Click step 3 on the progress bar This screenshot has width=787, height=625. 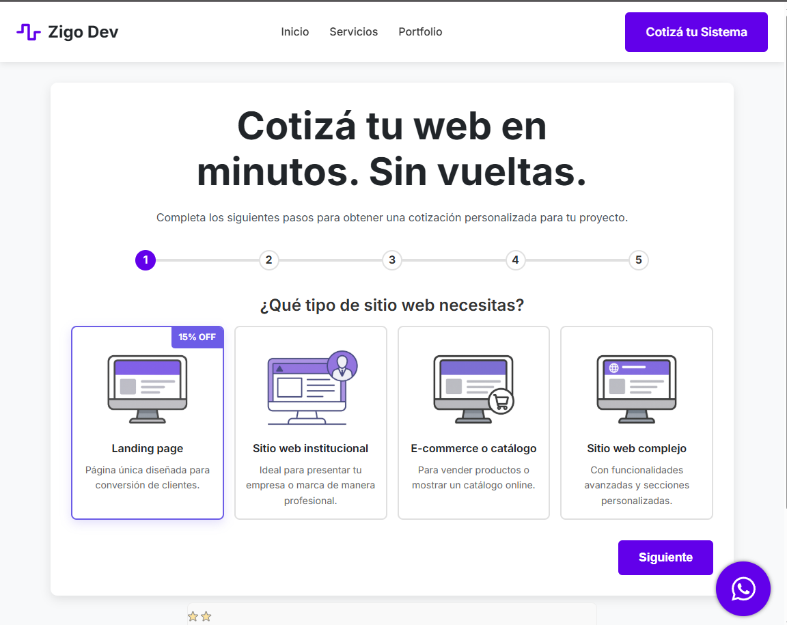[391, 260]
